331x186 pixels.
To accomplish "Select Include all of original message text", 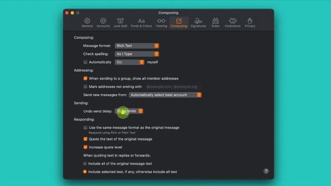I will (85, 164).
